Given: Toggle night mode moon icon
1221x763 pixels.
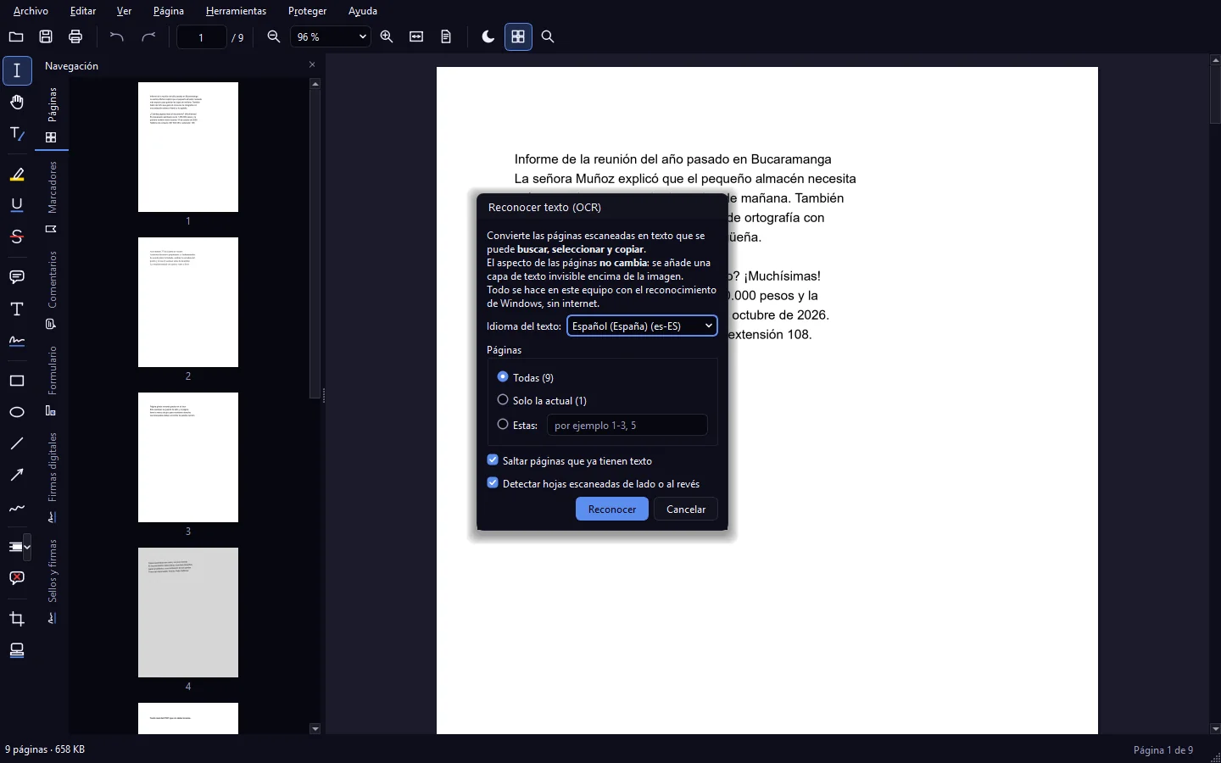Looking at the screenshot, I should pyautogui.click(x=488, y=36).
